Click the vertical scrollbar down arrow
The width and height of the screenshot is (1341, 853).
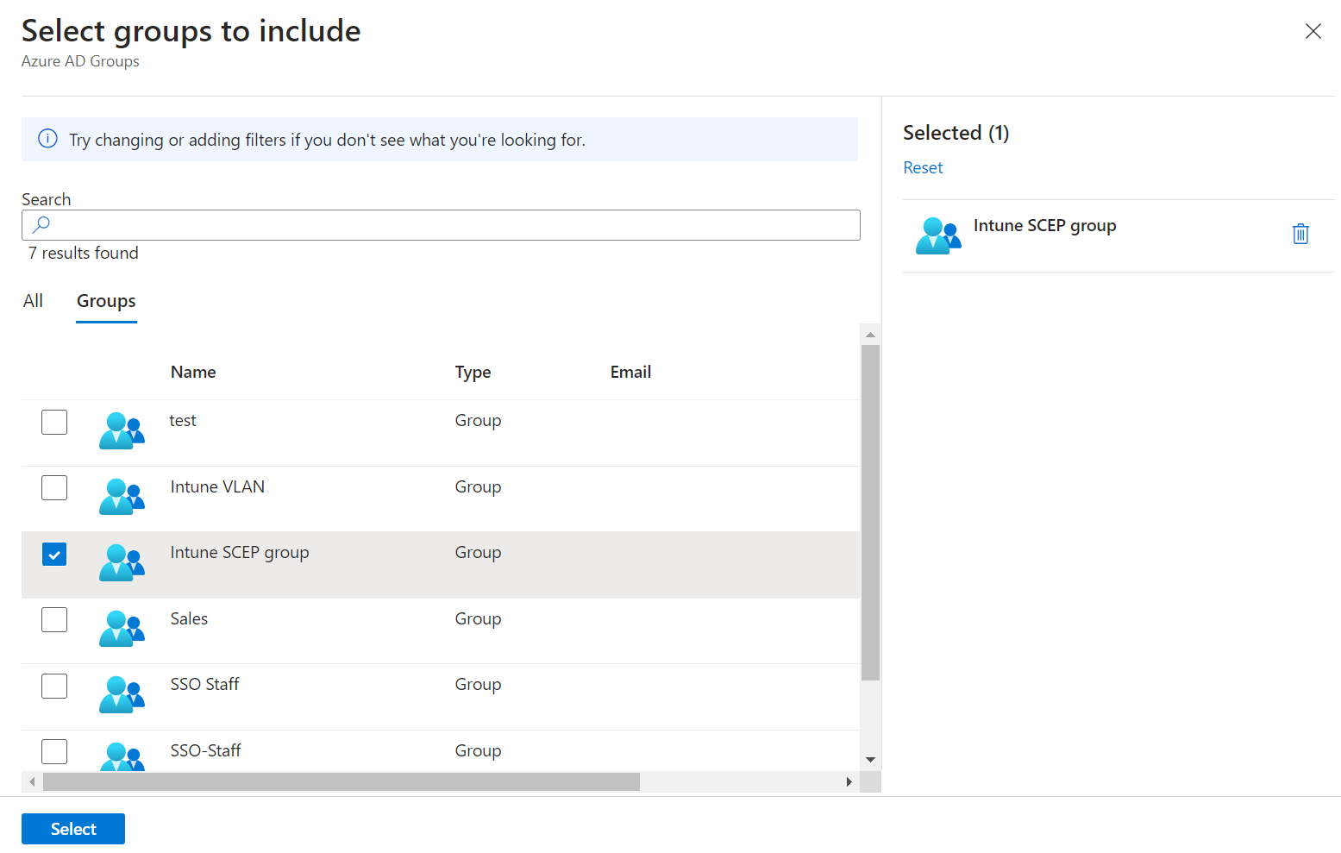870,760
